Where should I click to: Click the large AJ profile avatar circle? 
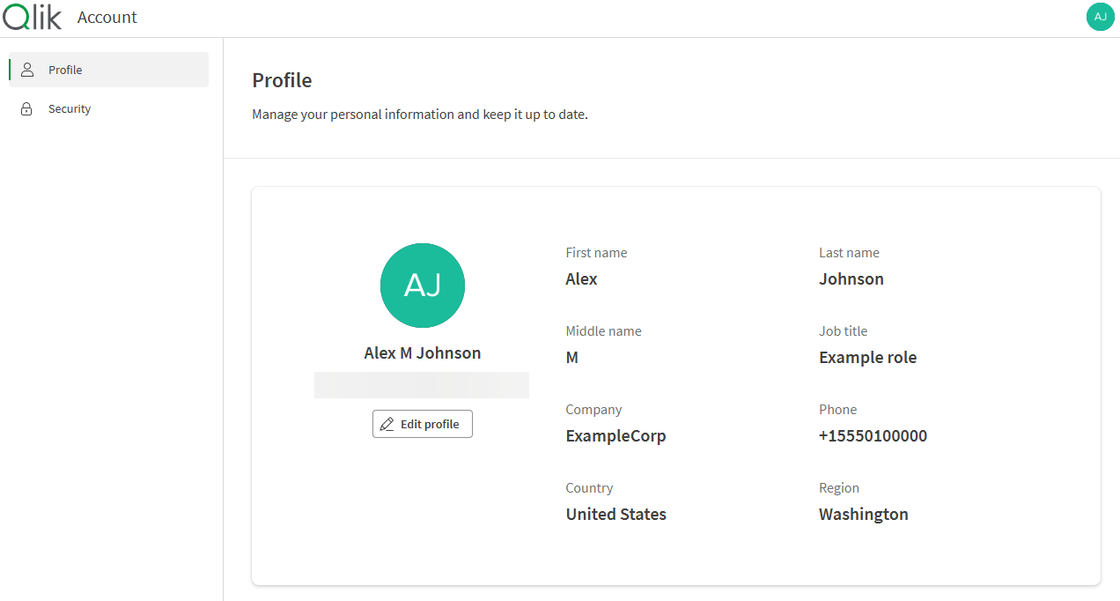point(422,286)
